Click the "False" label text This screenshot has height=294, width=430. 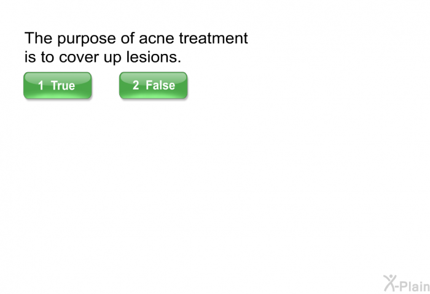[160, 85]
